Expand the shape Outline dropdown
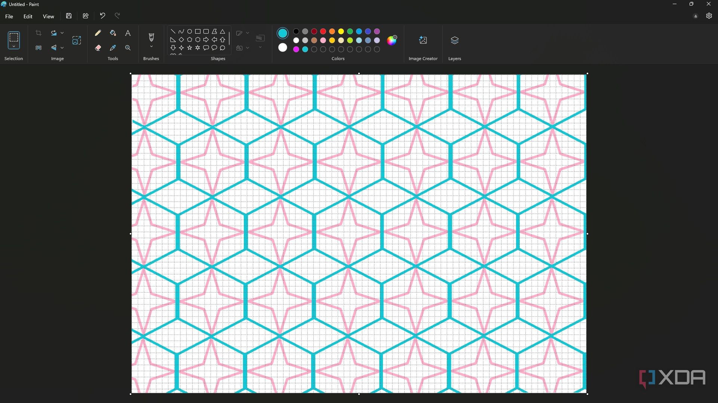718x403 pixels. tap(248, 33)
